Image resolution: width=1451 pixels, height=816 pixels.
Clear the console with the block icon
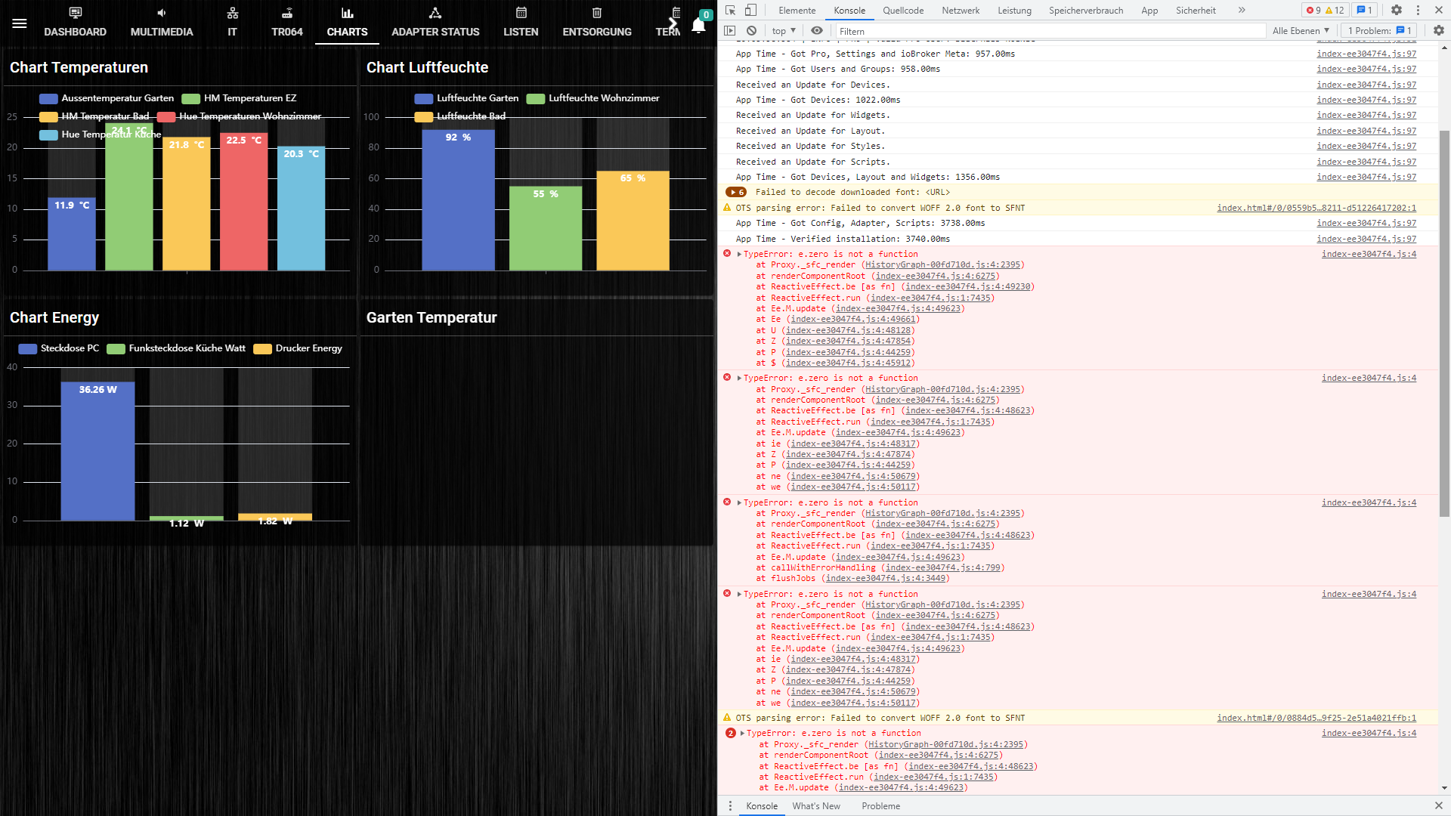[x=751, y=31]
